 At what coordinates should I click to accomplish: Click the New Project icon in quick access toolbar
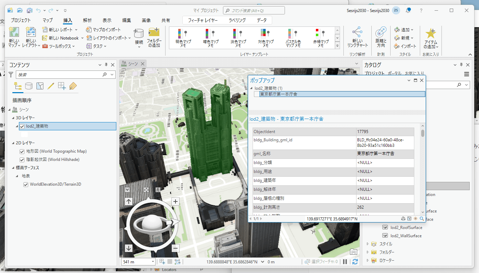10,10
